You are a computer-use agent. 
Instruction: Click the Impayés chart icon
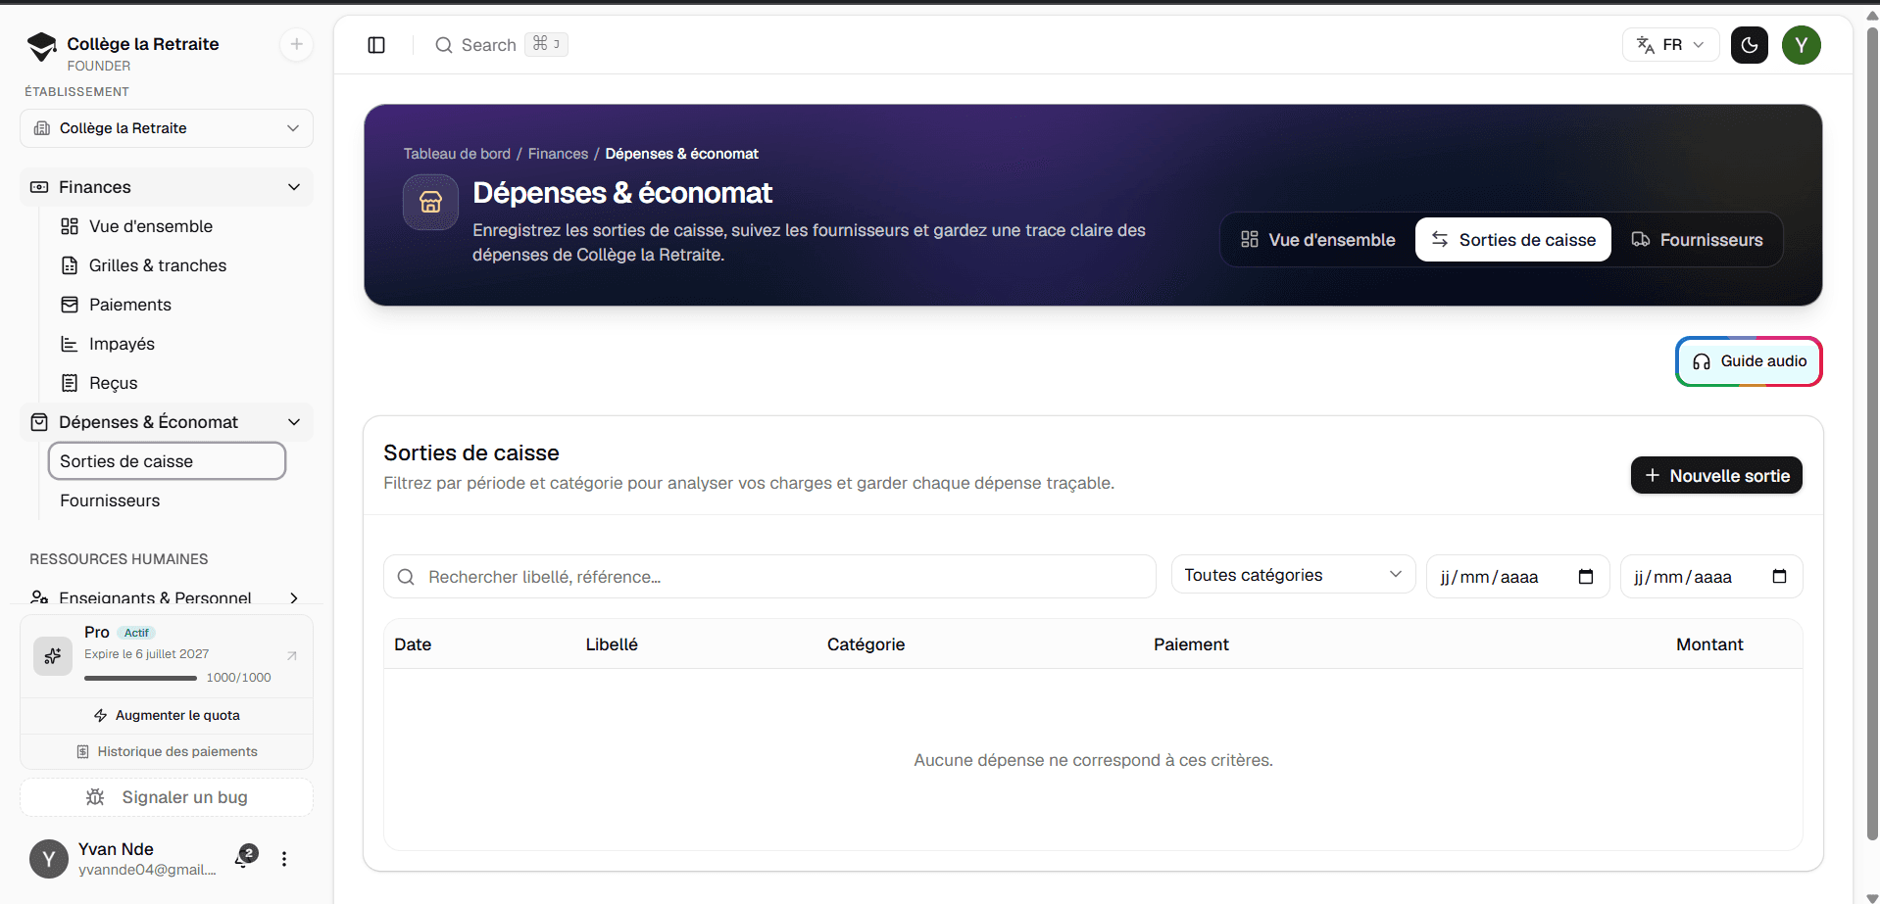70,344
